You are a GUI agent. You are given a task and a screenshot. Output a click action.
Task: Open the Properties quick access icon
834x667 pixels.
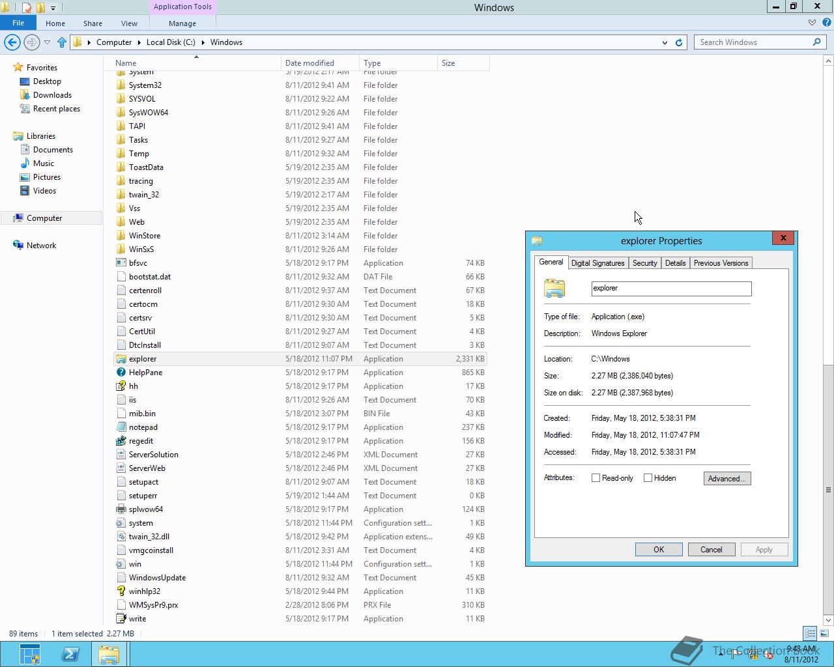[27, 8]
